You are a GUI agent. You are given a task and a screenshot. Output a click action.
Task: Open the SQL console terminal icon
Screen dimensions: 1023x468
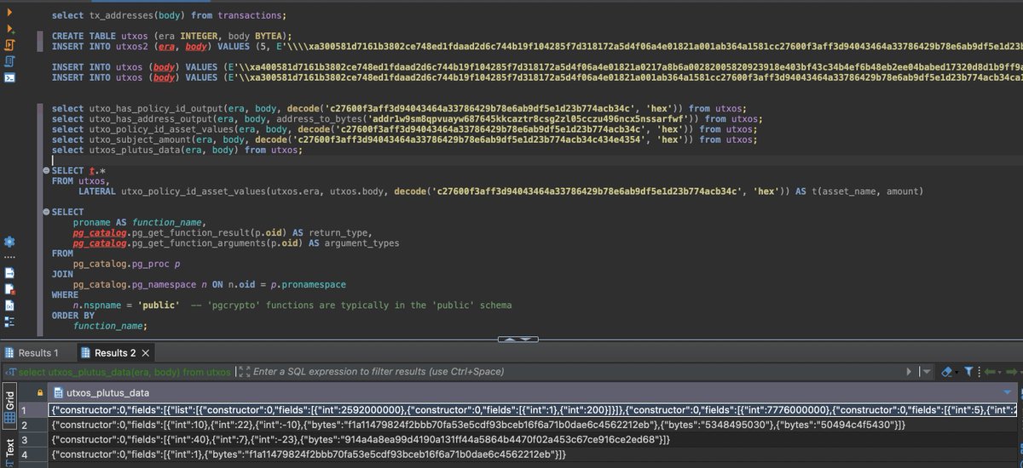point(10,77)
